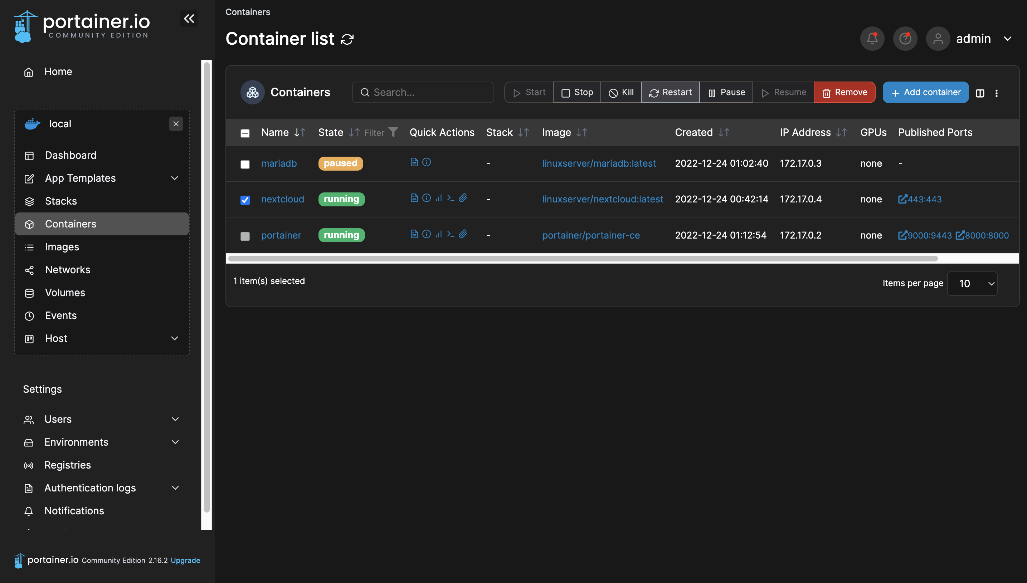Screen dimensions: 1027x583
Task: Click the Restart button
Action: pos(670,93)
